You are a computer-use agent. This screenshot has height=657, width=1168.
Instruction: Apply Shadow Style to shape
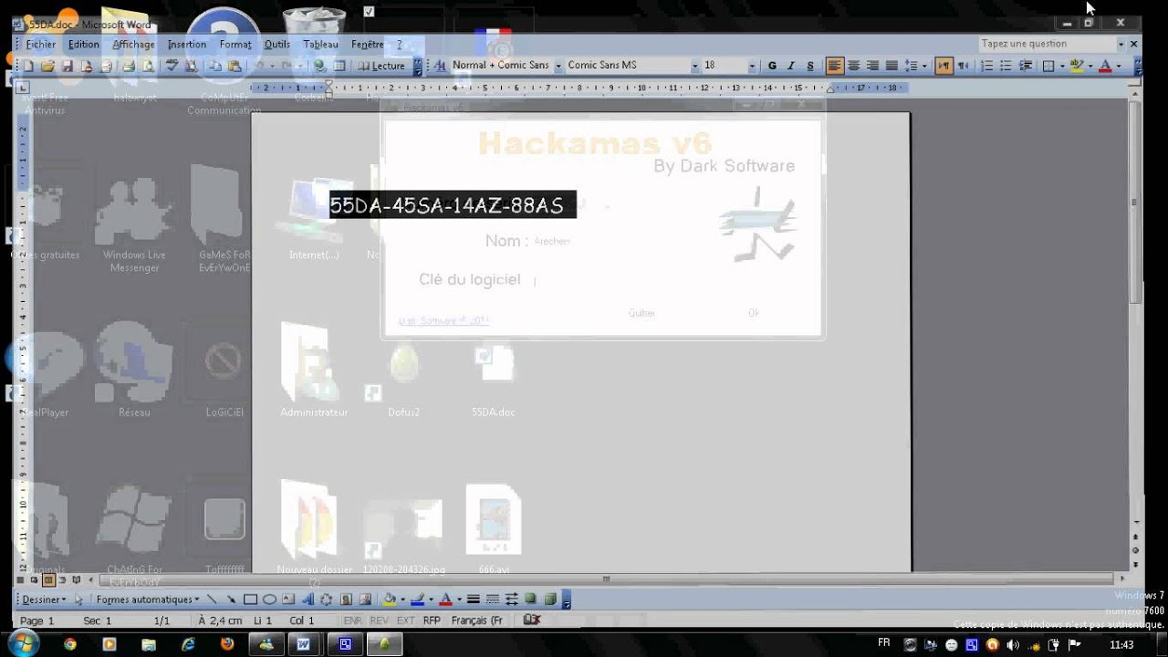(530, 600)
